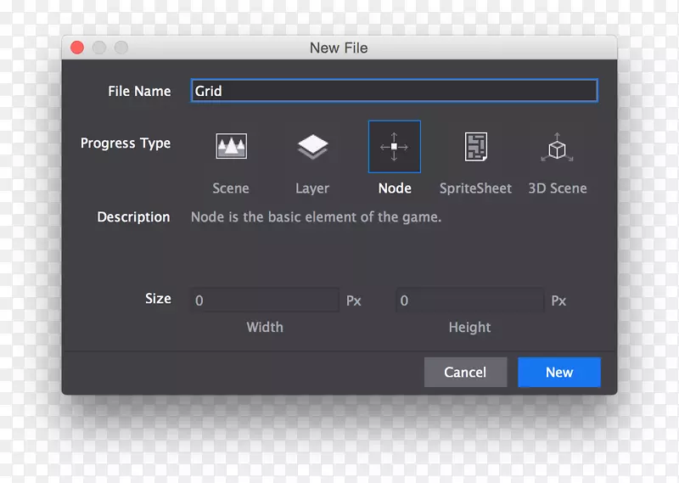
Task: Click the "Node" text label
Action: 395,188
